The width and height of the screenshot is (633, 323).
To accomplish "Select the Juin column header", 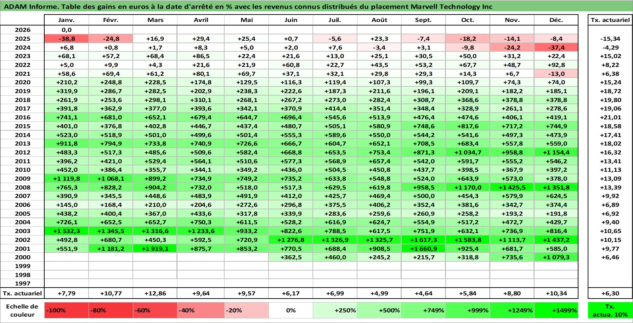I will coord(291,20).
